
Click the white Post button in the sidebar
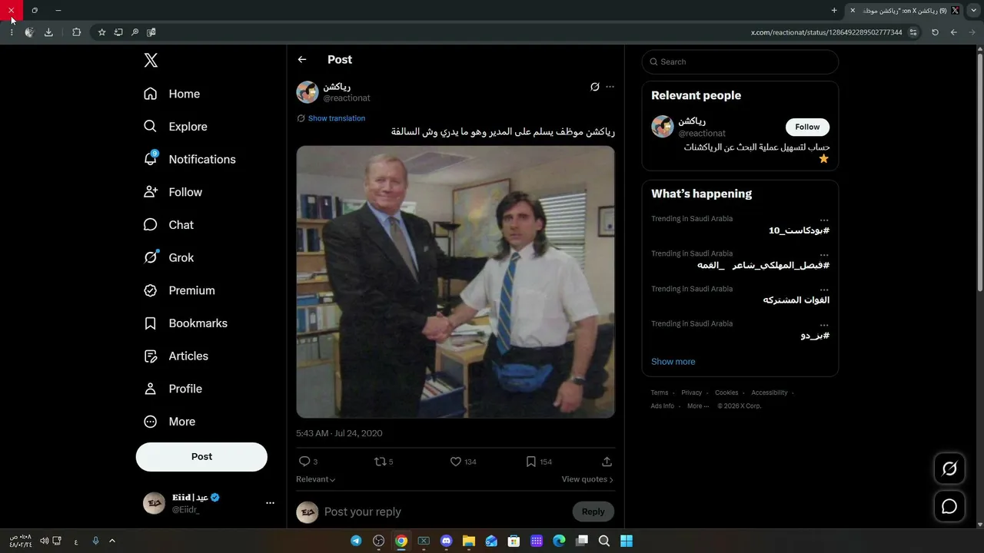pyautogui.click(x=201, y=456)
